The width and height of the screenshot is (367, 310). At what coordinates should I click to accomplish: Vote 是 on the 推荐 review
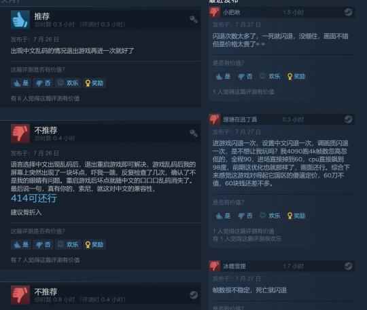click(20, 83)
